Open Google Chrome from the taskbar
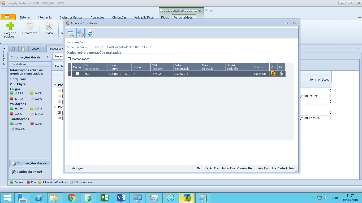 (72, 198)
